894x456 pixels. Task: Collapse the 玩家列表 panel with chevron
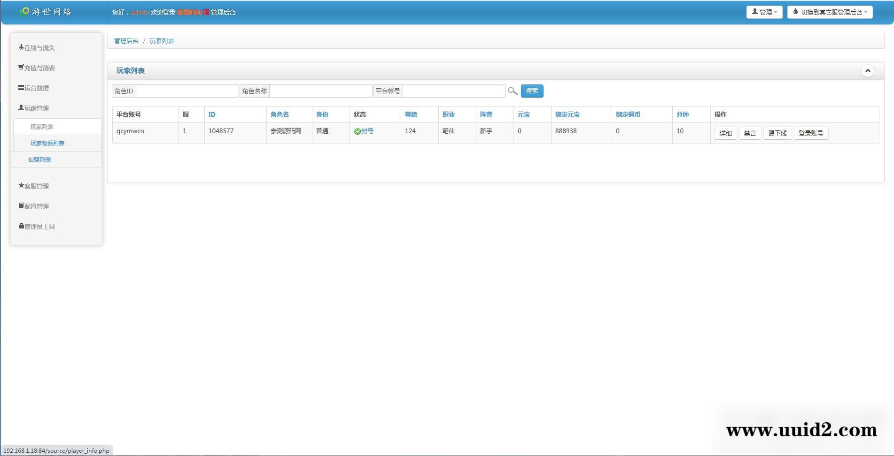click(867, 71)
